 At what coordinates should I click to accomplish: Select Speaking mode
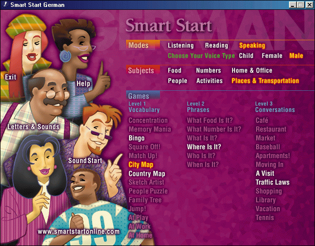pyautogui.click(x=252, y=46)
